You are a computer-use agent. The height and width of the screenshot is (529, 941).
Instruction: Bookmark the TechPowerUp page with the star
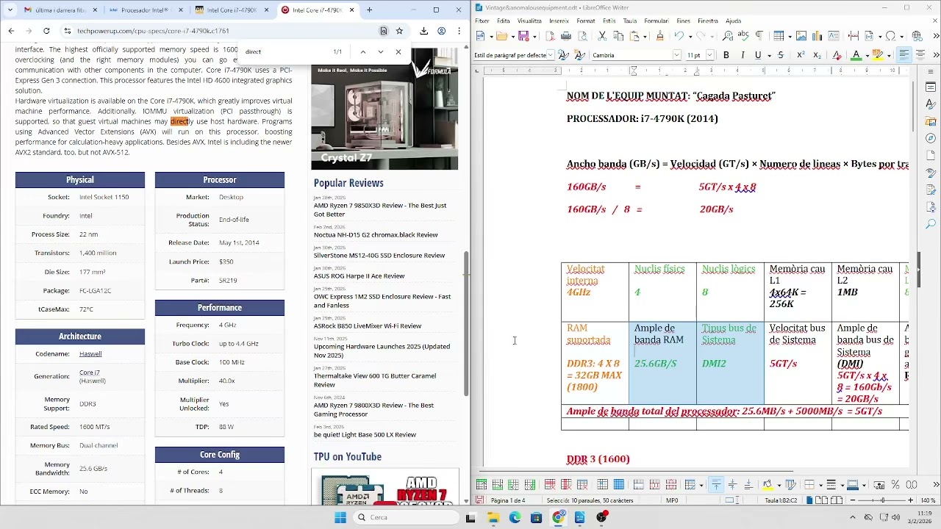click(399, 31)
